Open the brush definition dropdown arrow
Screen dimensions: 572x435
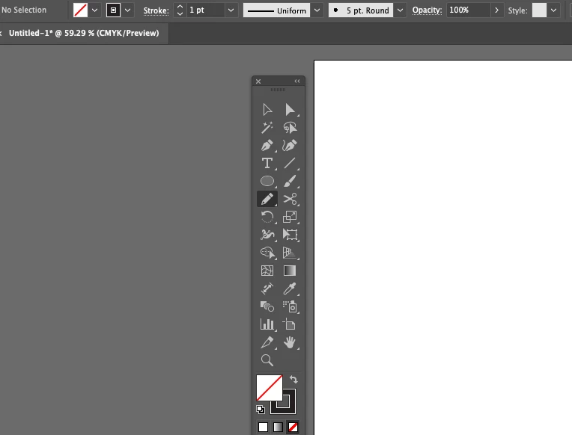point(401,10)
